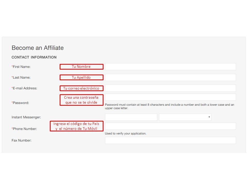The width and height of the screenshot is (249, 187).
Task: Click the red 'Tu Nombre' annotation box
Action: pos(81,67)
